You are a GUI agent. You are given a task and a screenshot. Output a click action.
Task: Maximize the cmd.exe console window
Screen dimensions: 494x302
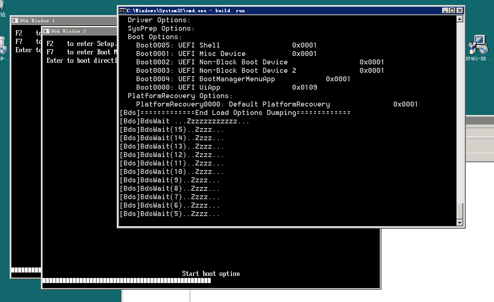click(x=452, y=11)
